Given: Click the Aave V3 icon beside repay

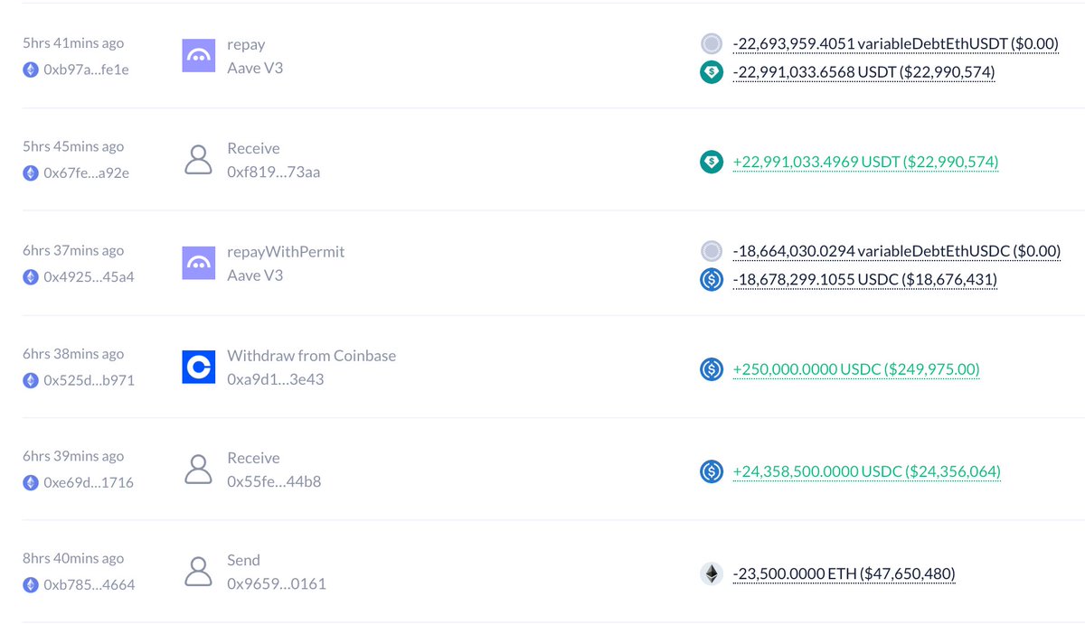Looking at the screenshot, I should [x=199, y=56].
